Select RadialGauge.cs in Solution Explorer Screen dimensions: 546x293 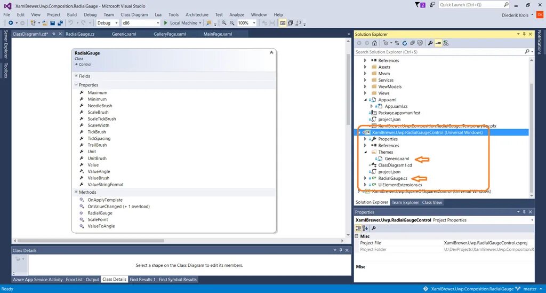click(x=392, y=178)
